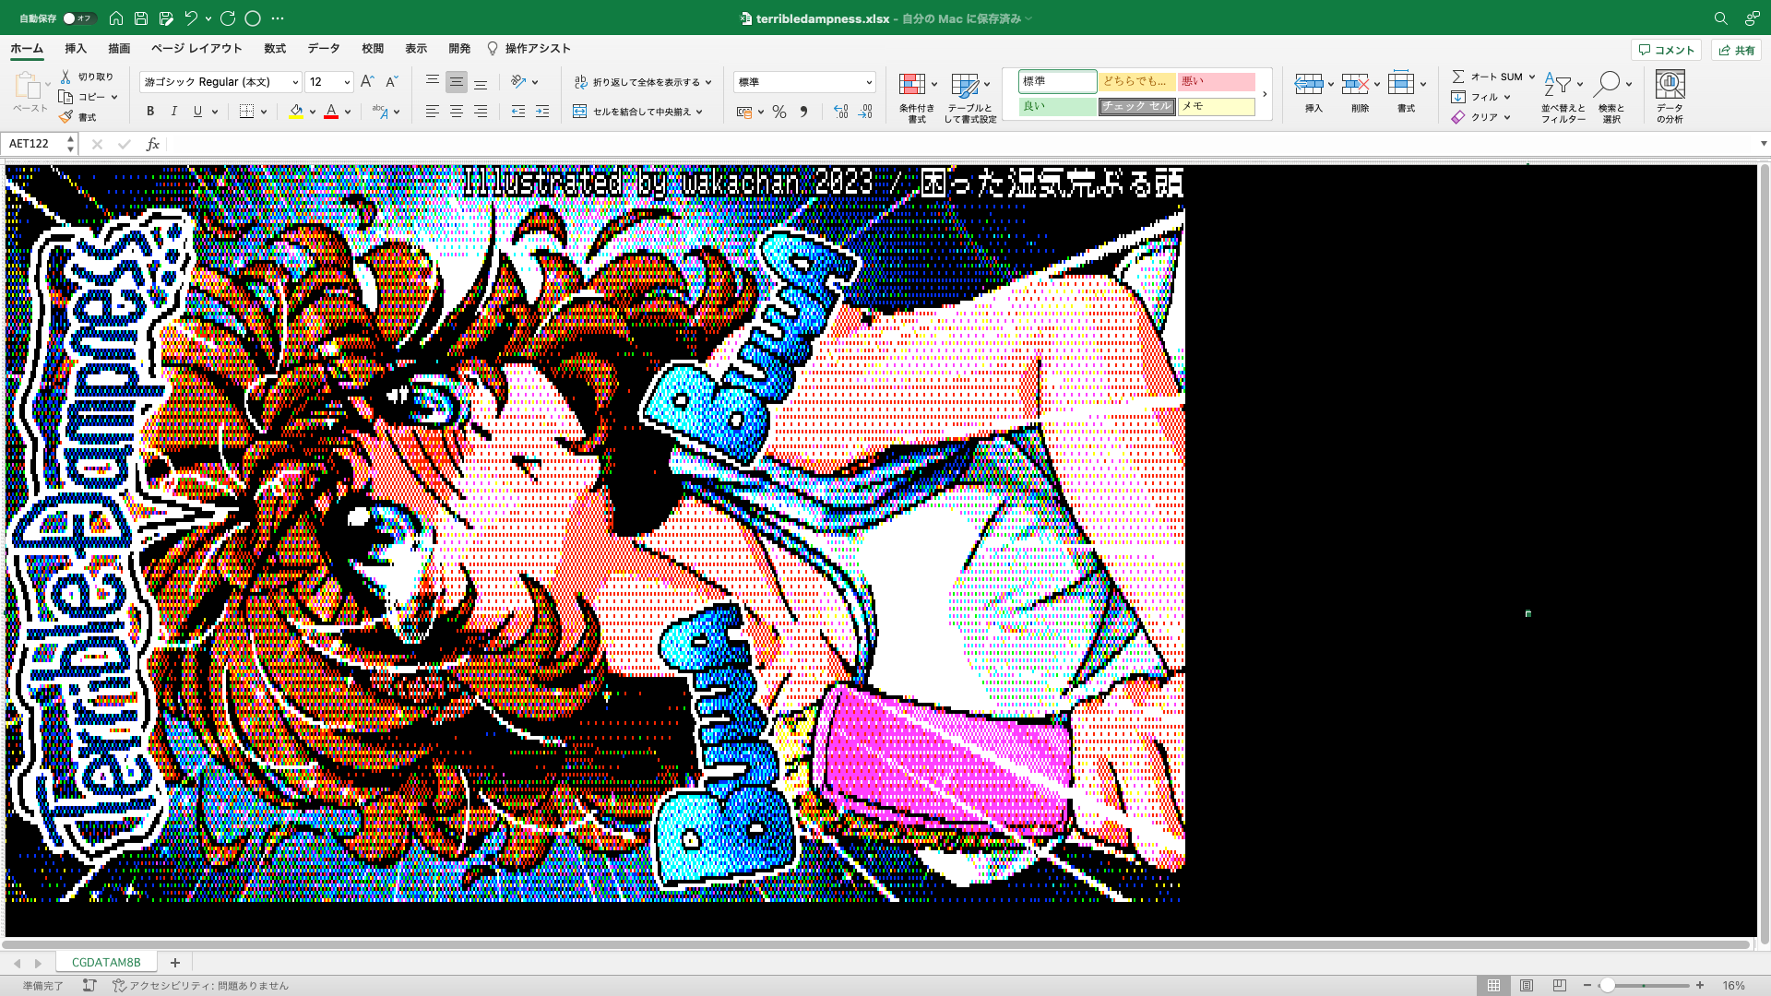Image resolution: width=1771 pixels, height=996 pixels.
Task: Click the Analyze Data (データの分析) icon
Action: 1670,97
